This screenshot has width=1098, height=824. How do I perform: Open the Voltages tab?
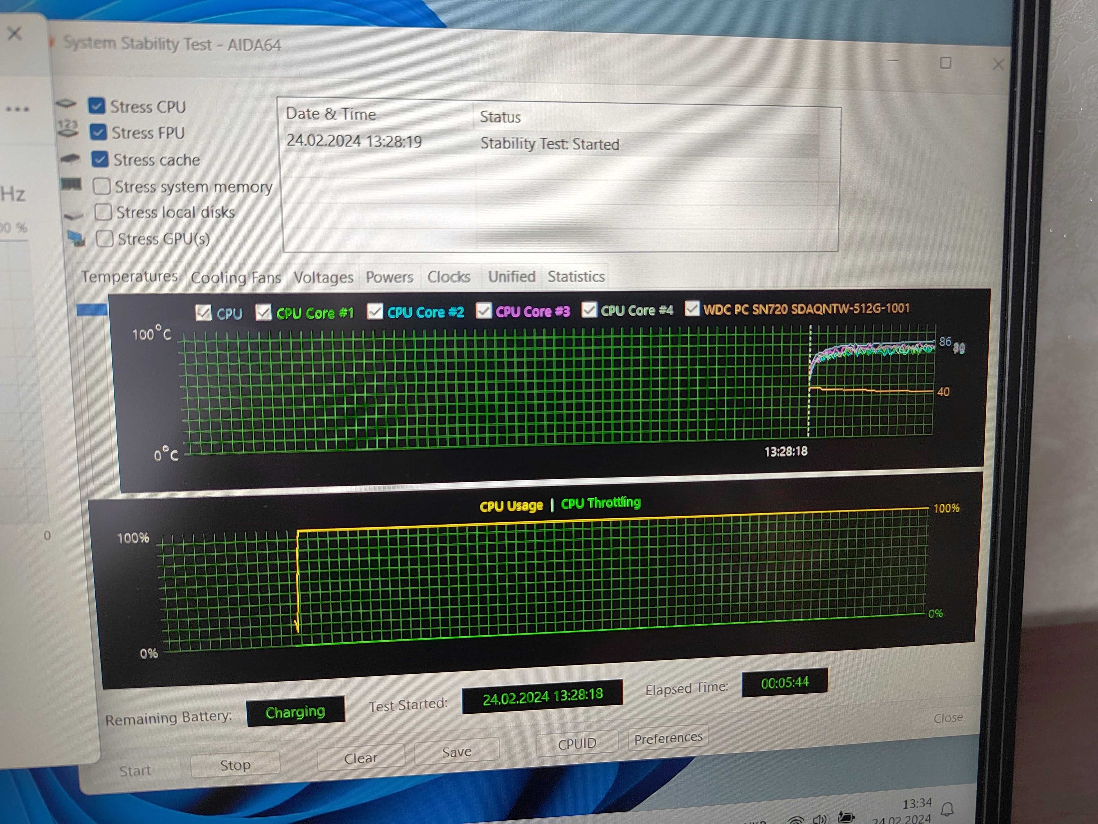coord(323,277)
